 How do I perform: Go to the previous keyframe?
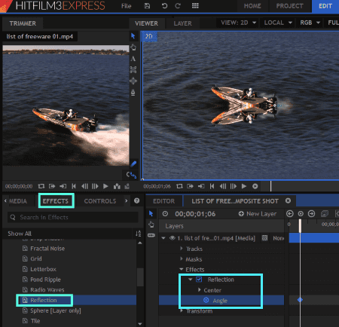click(290, 213)
